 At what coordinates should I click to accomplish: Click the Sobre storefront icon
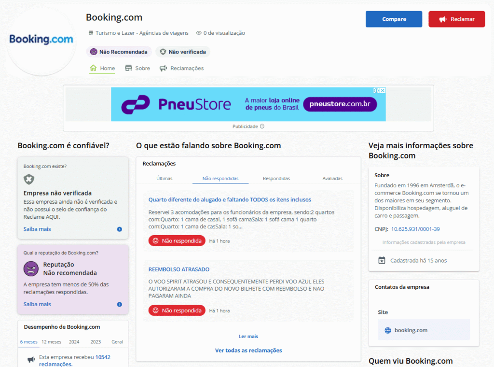(x=128, y=68)
